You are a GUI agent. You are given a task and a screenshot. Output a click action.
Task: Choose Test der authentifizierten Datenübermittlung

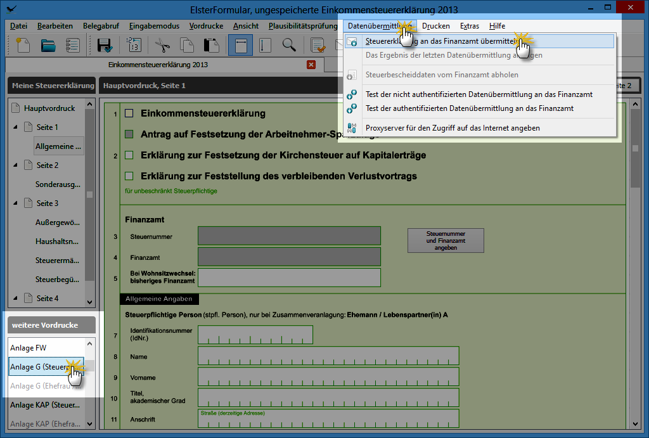coord(479,108)
